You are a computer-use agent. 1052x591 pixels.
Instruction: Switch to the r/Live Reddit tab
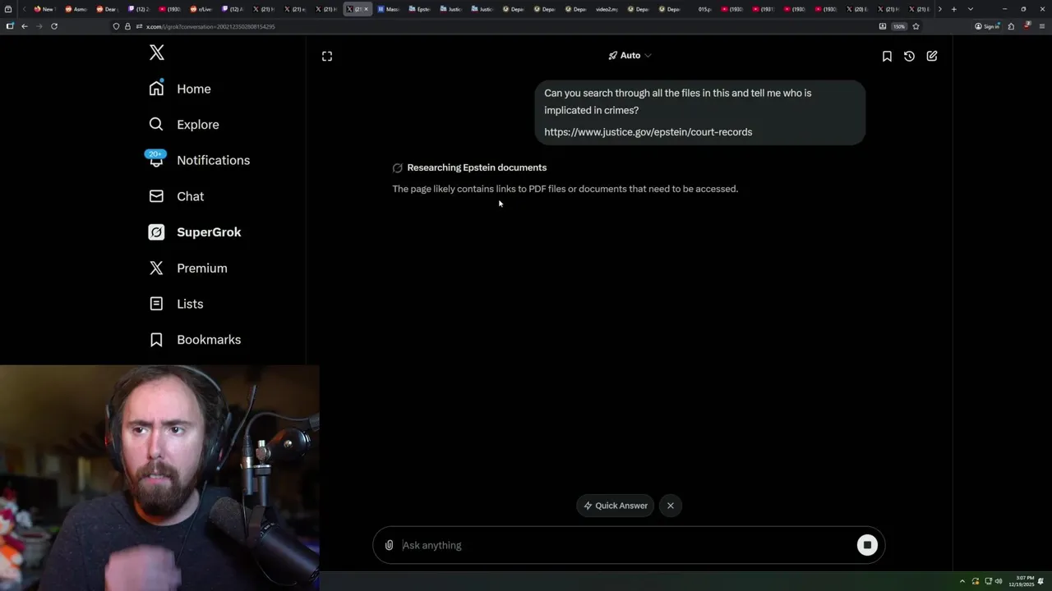click(201, 9)
